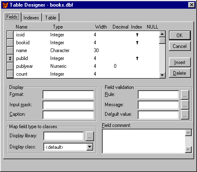Confirm changes with the OK button
This screenshot has height=172, width=197.
180,36
